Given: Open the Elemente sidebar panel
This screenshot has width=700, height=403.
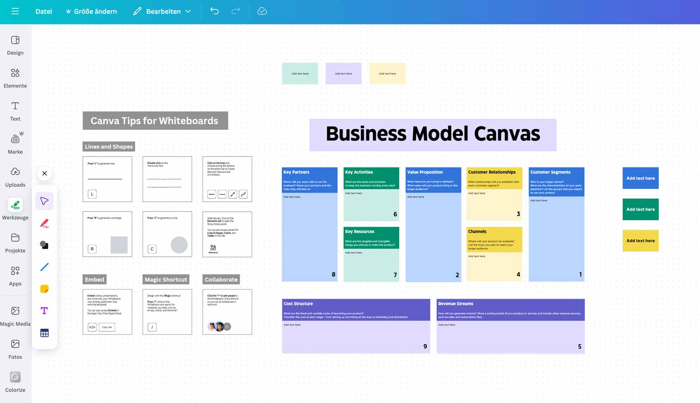Looking at the screenshot, I should click(x=15, y=78).
